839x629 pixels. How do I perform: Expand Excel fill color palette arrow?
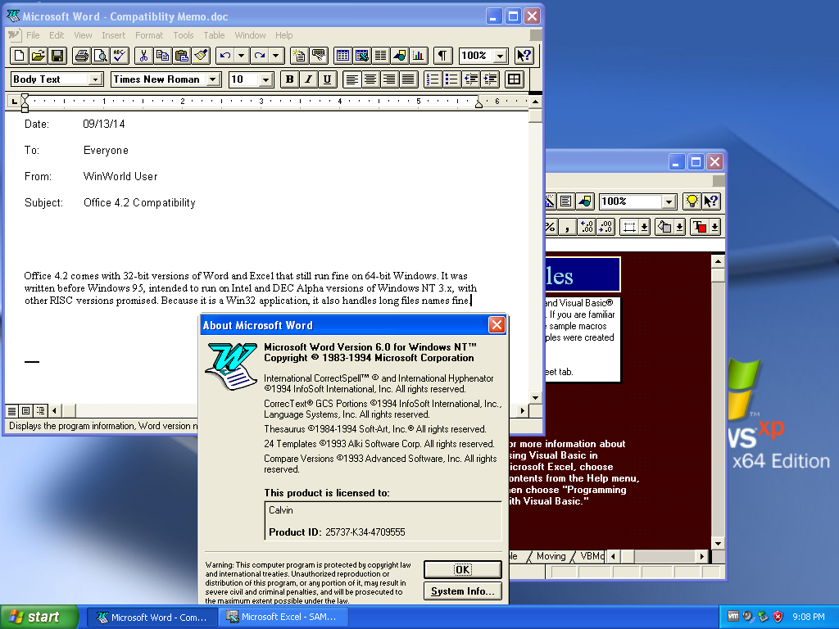[x=679, y=227]
